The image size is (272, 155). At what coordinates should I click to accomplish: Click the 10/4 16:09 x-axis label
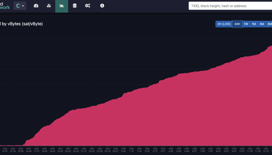(x=21, y=150)
